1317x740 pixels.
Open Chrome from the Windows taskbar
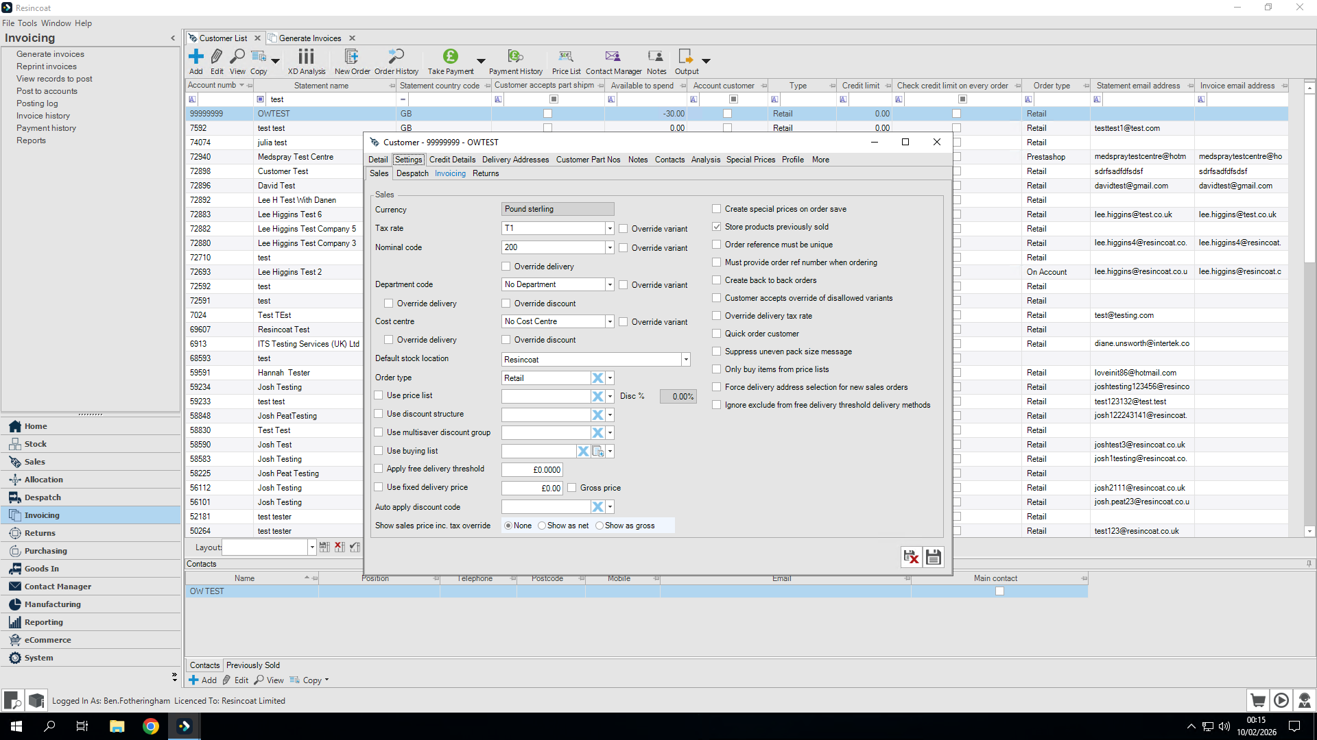pyautogui.click(x=151, y=726)
